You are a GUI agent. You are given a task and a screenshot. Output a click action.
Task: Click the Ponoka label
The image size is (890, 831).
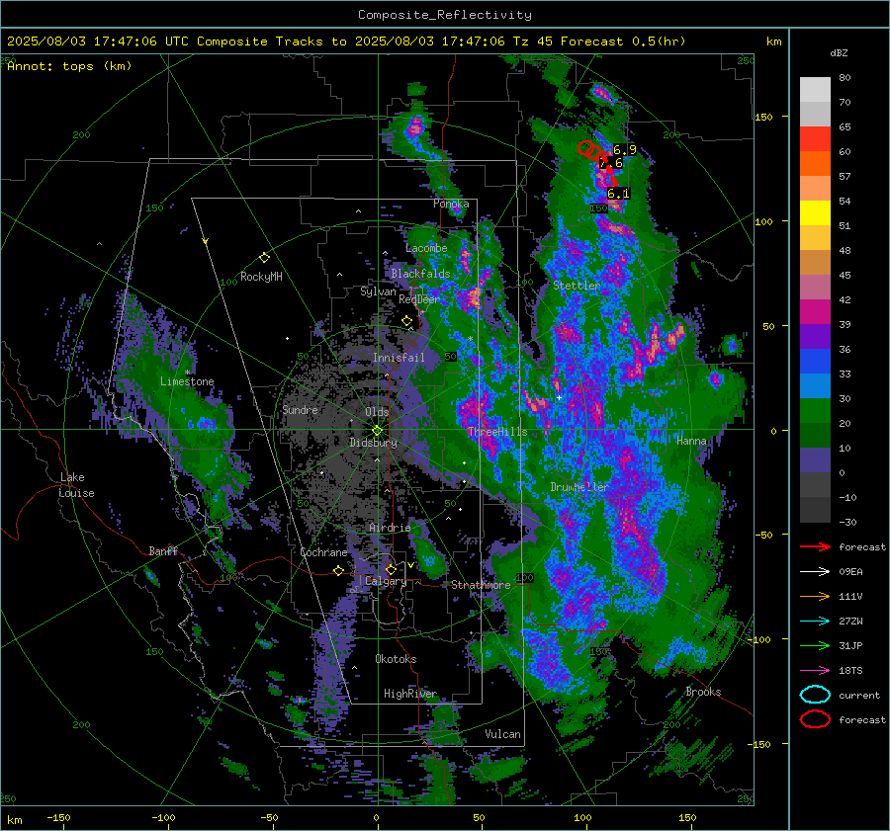pyautogui.click(x=451, y=204)
